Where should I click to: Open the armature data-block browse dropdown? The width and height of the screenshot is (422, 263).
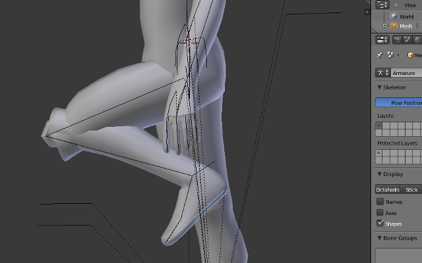click(382, 73)
